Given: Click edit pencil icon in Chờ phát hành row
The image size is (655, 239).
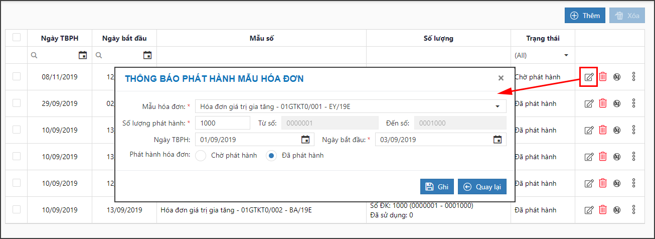Looking at the screenshot, I should [589, 77].
